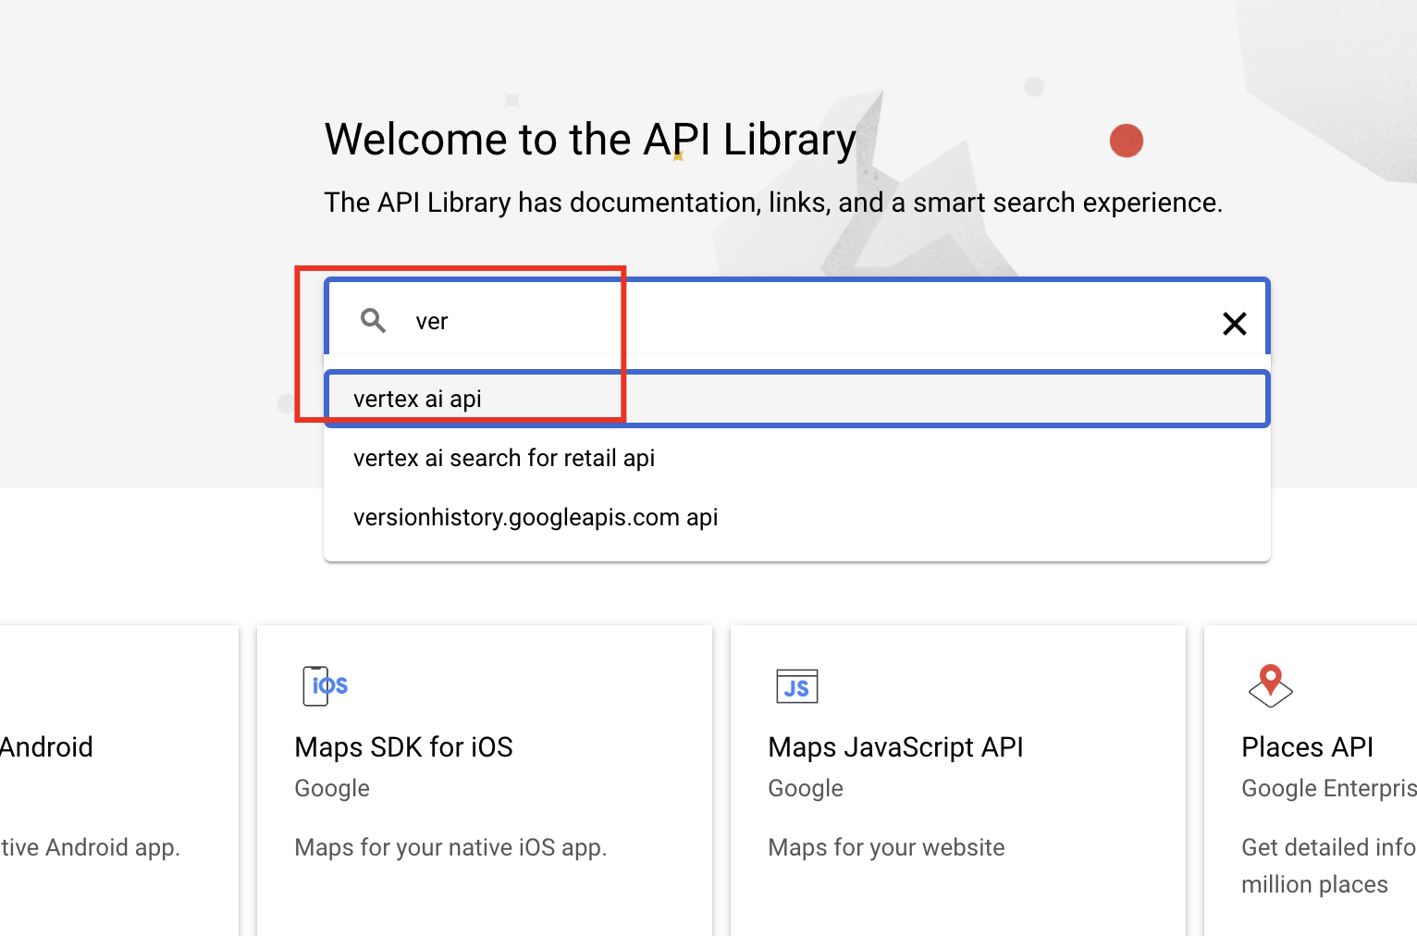This screenshot has width=1417, height=936.
Task: Click 'Maps for your website' description text
Action: [885, 846]
